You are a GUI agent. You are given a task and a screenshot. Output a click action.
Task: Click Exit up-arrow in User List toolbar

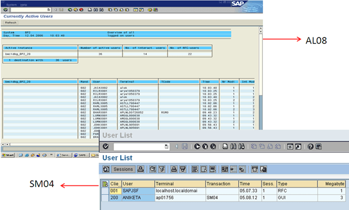pyautogui.click(x=205, y=146)
